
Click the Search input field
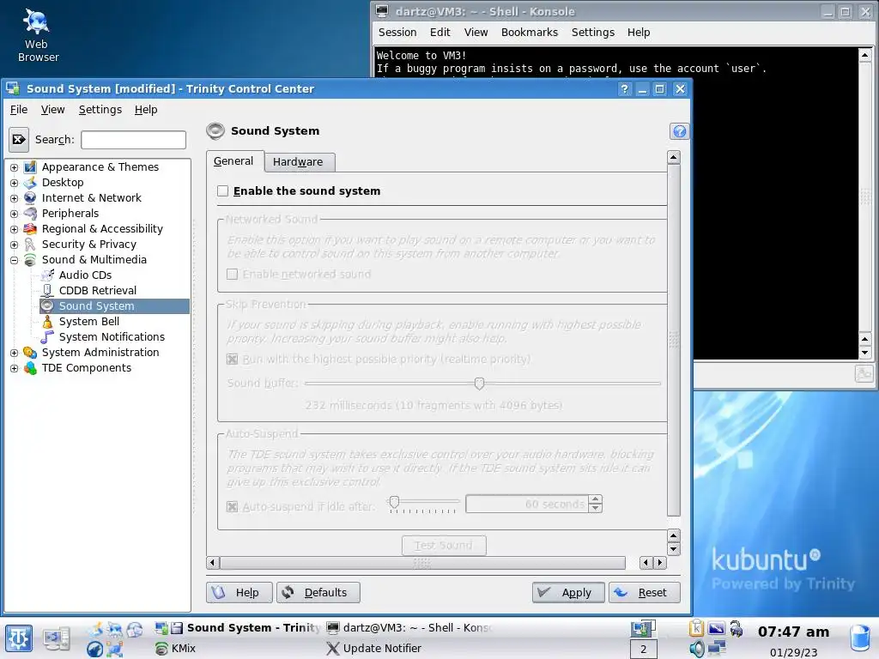[133, 140]
